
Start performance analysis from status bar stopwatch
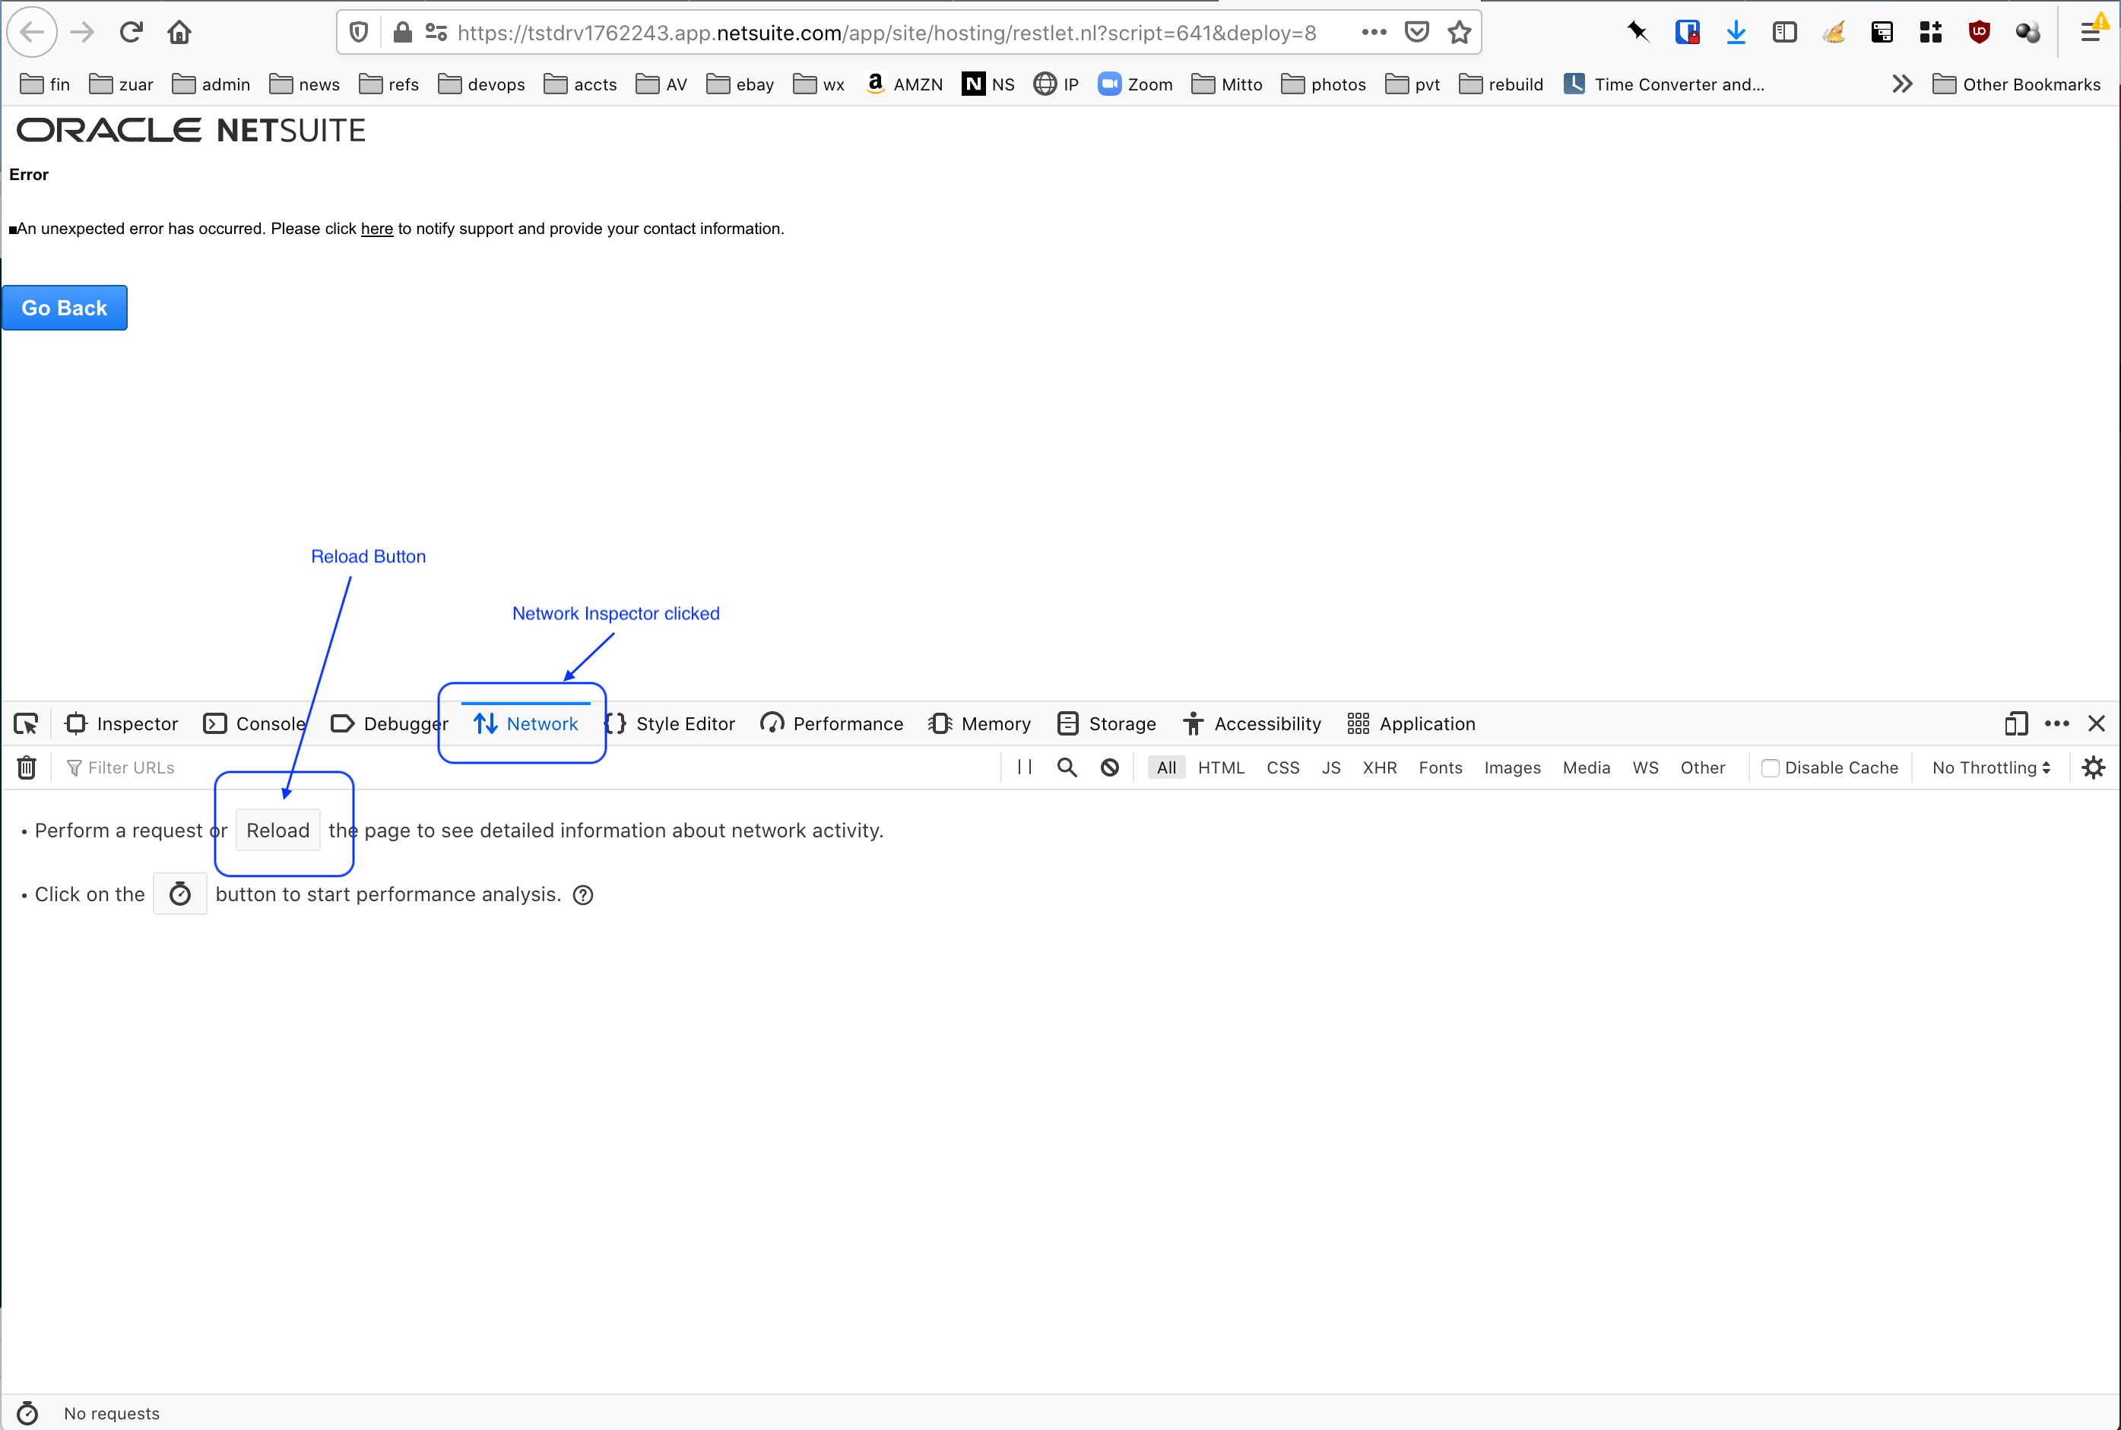click(27, 1413)
